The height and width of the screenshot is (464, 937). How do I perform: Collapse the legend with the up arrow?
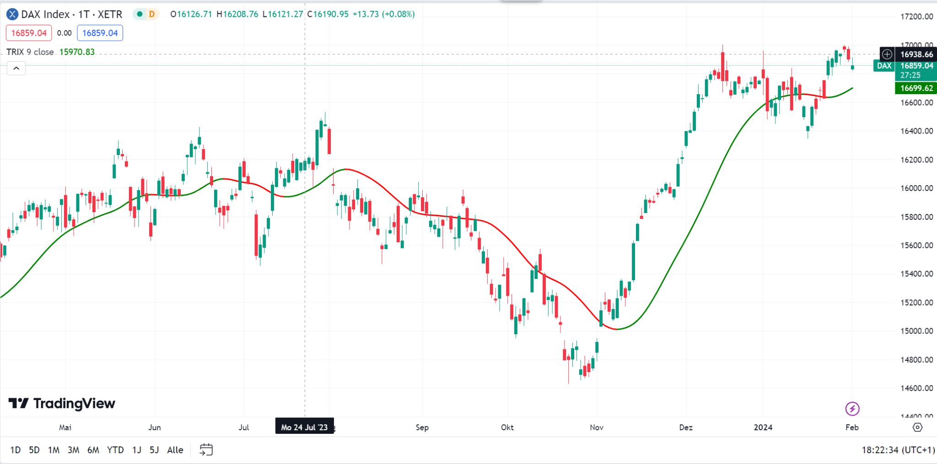click(16, 68)
